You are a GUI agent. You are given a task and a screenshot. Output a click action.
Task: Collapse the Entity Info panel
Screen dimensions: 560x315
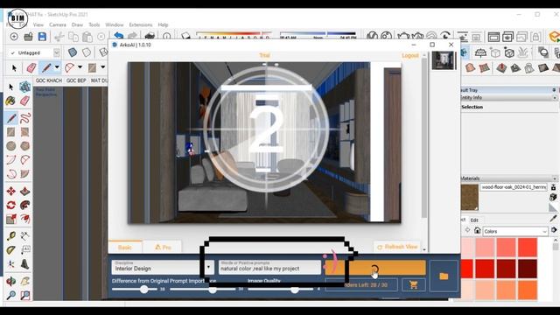coord(555,97)
